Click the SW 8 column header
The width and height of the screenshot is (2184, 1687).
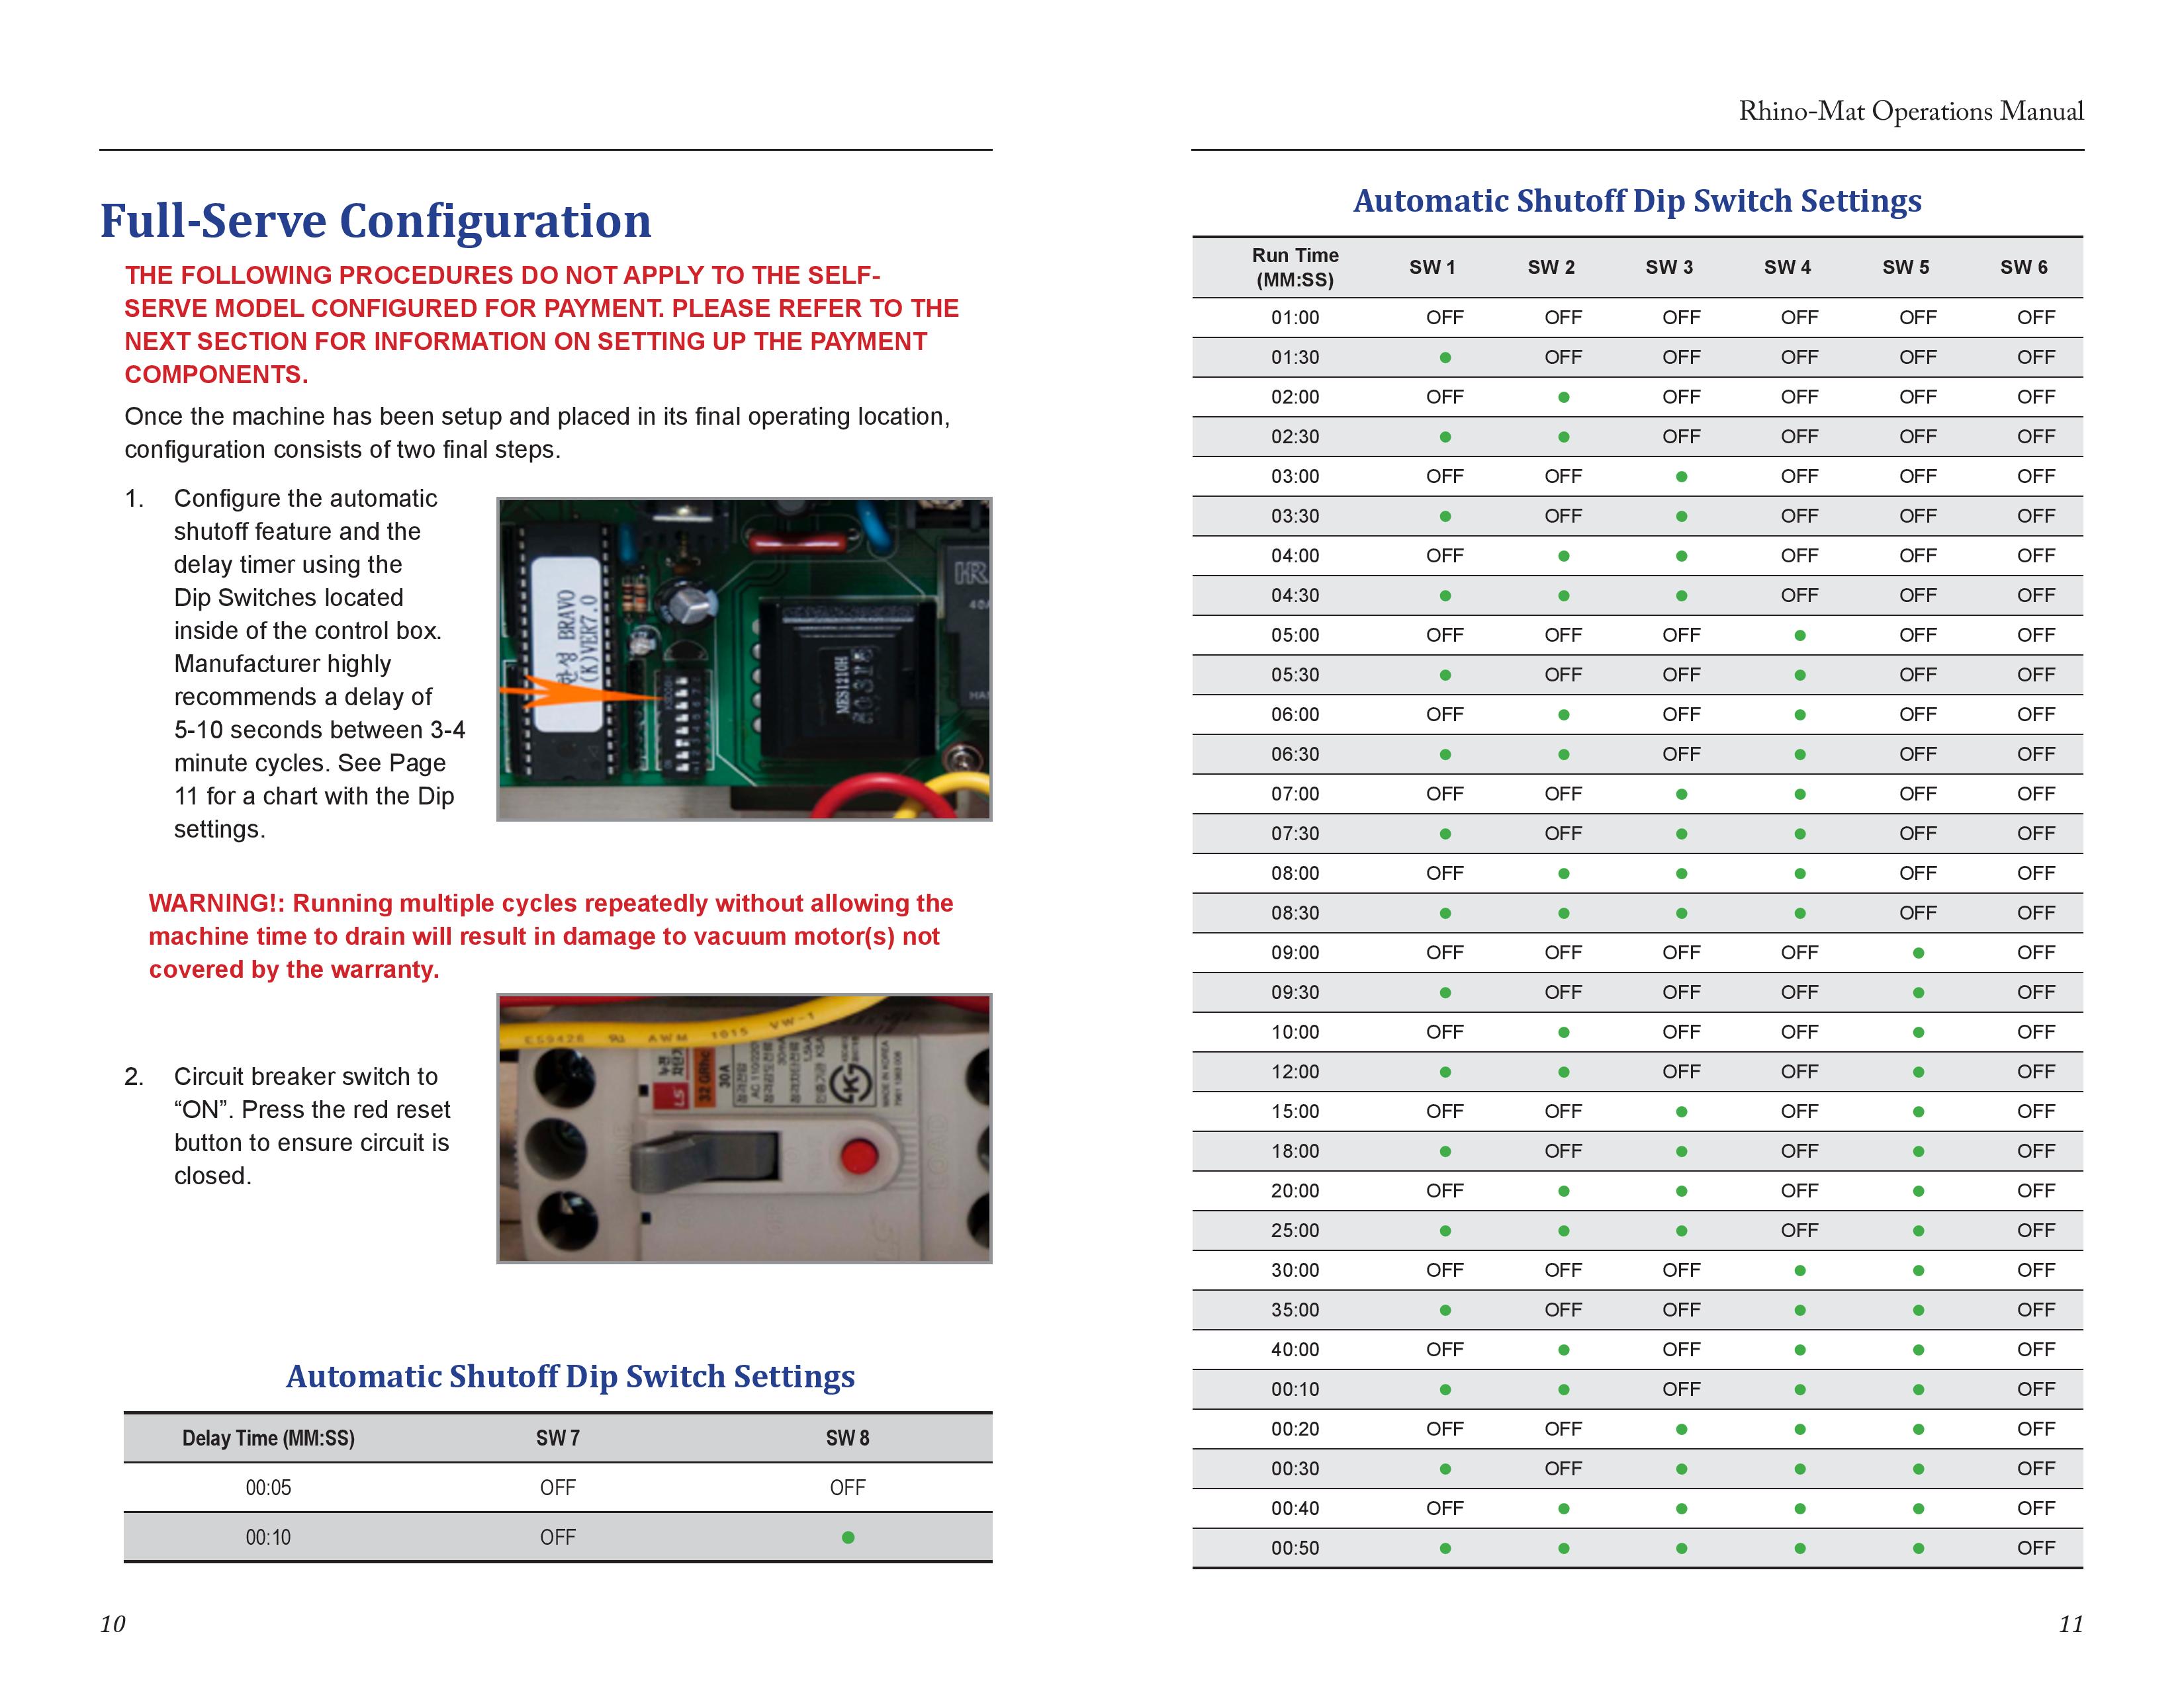pos(847,1438)
